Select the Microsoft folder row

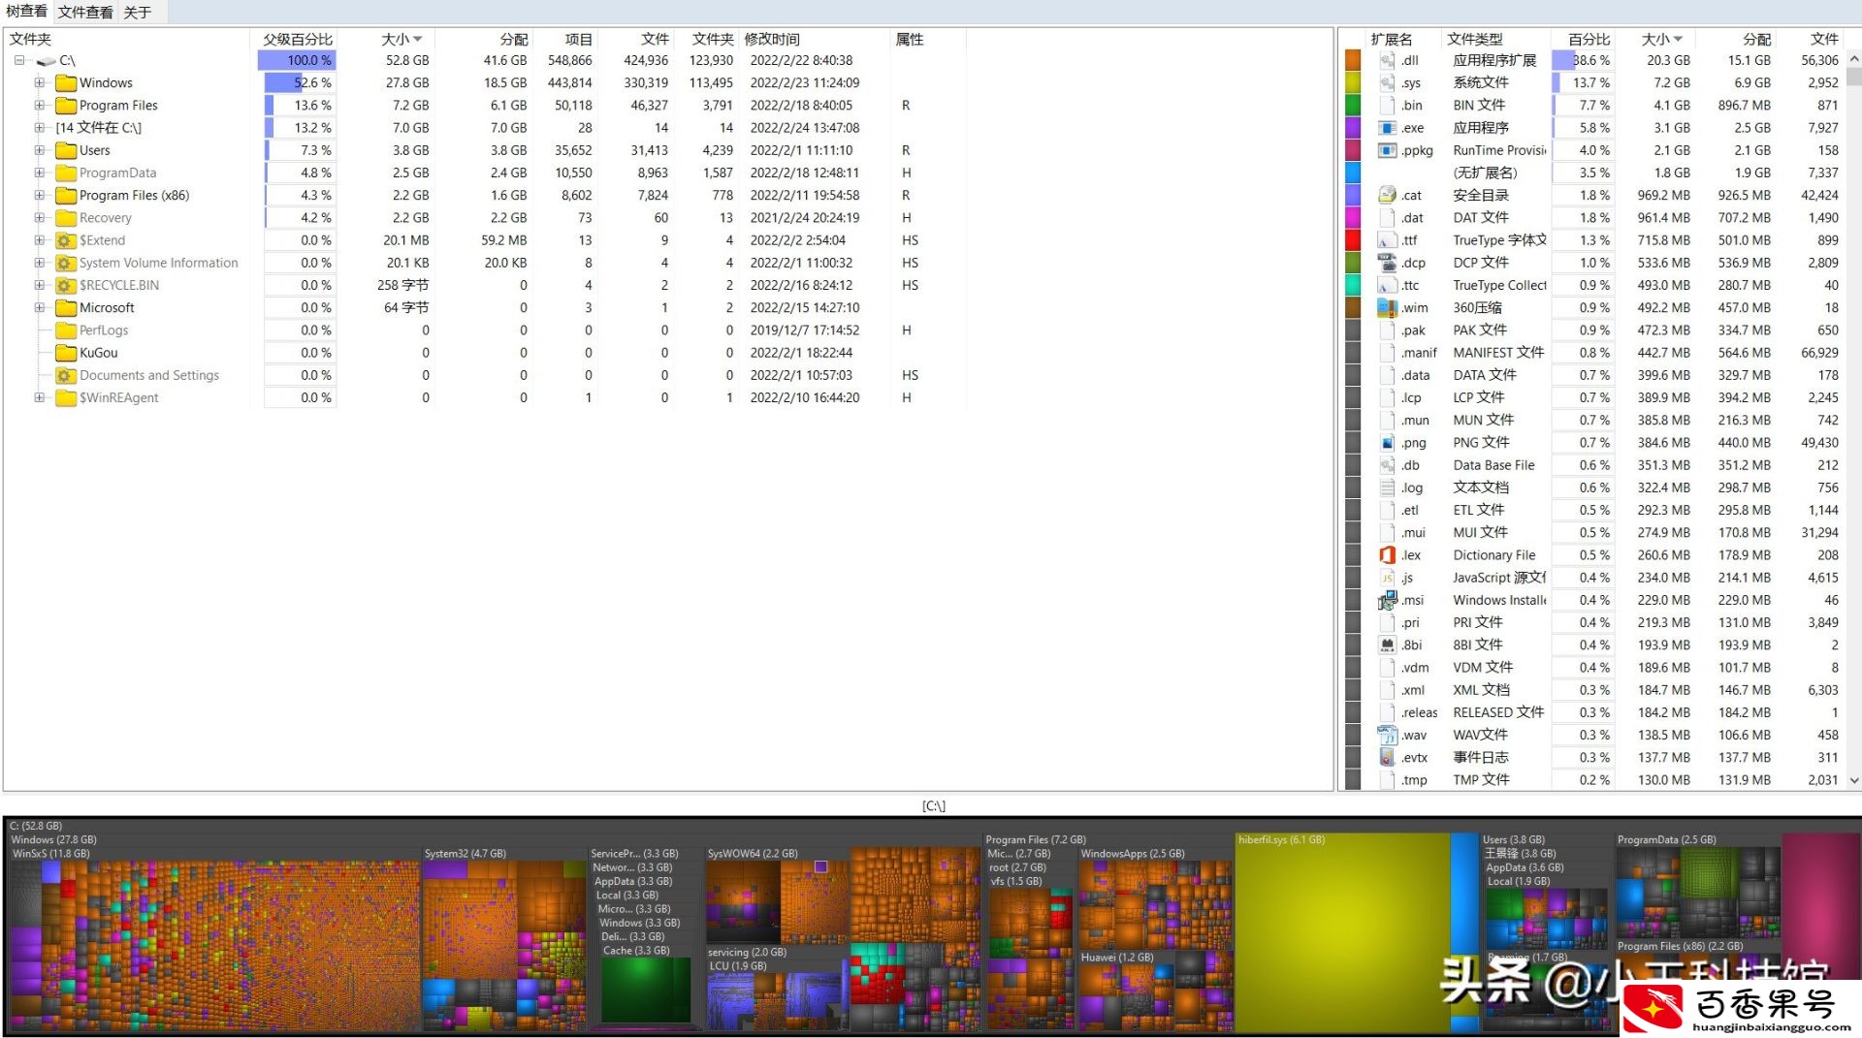tap(485, 307)
